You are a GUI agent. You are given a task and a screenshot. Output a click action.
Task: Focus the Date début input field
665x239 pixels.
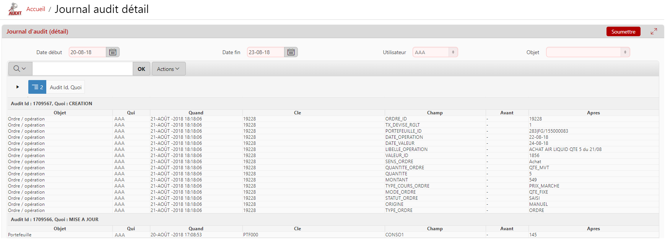point(87,52)
